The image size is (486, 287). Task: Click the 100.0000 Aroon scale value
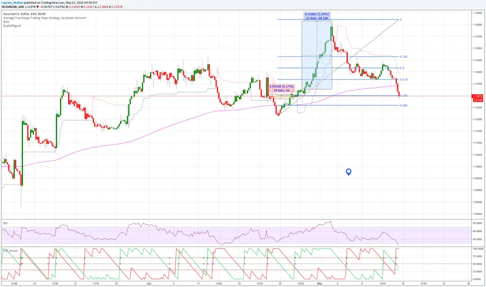pyautogui.click(x=477, y=249)
